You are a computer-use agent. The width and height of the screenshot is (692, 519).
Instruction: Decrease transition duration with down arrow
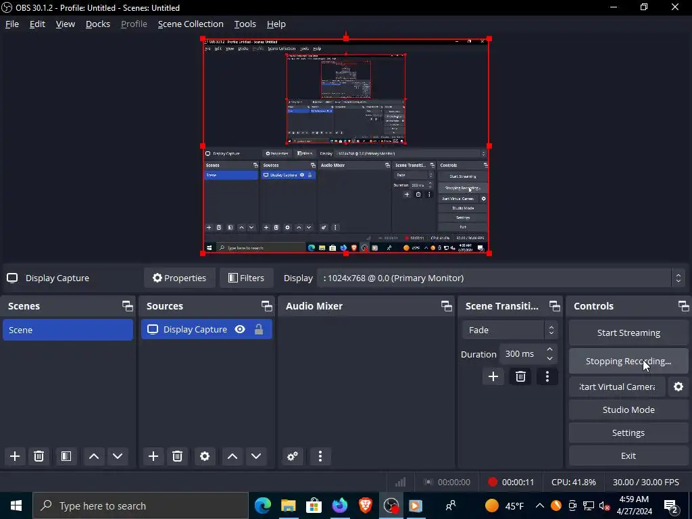click(x=549, y=358)
